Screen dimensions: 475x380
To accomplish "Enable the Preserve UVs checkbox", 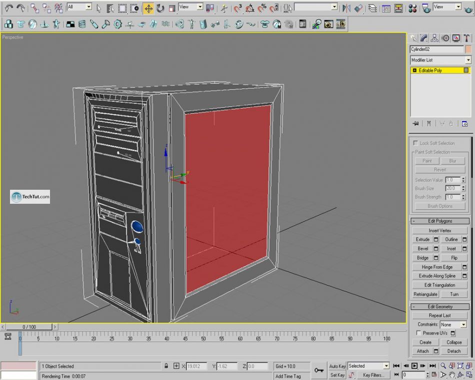I will tap(419, 333).
